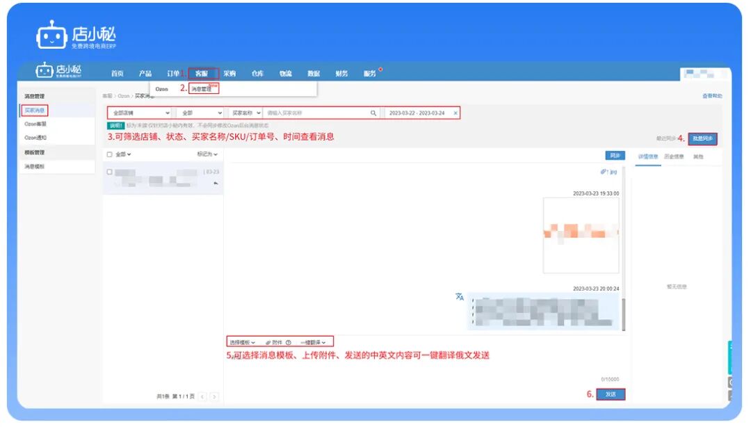Clear the date range with the X icon
This screenshot has width=751, height=427.
click(456, 113)
